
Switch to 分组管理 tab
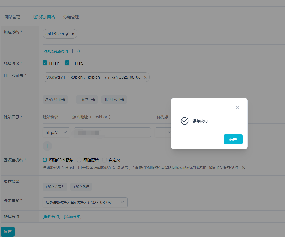(x=71, y=17)
